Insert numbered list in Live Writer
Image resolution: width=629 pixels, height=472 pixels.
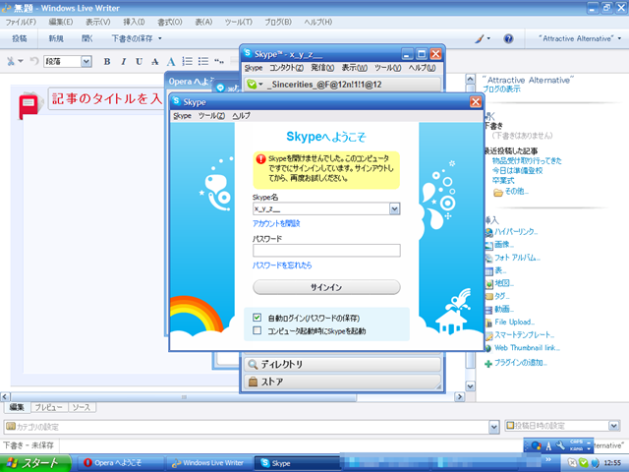188,61
